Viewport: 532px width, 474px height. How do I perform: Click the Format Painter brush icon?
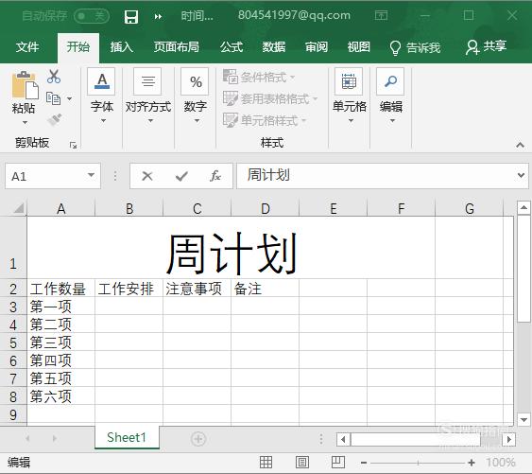pos(55,119)
